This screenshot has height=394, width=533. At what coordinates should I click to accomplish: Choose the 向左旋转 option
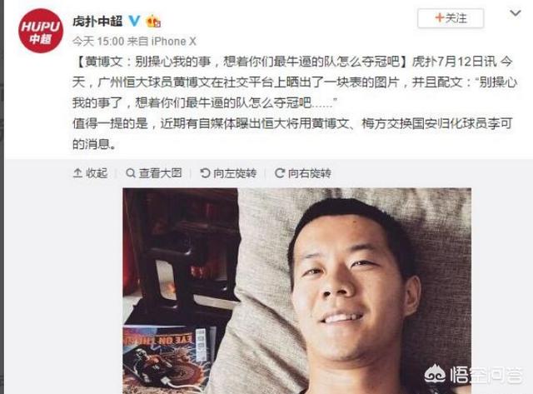[x=235, y=173]
